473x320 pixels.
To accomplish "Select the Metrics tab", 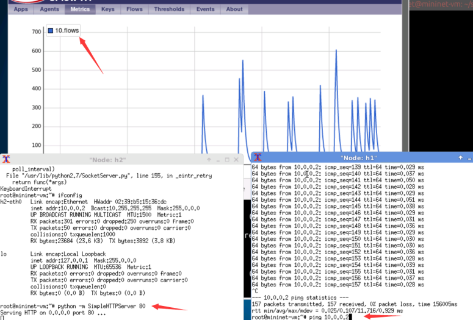I will [x=80, y=9].
